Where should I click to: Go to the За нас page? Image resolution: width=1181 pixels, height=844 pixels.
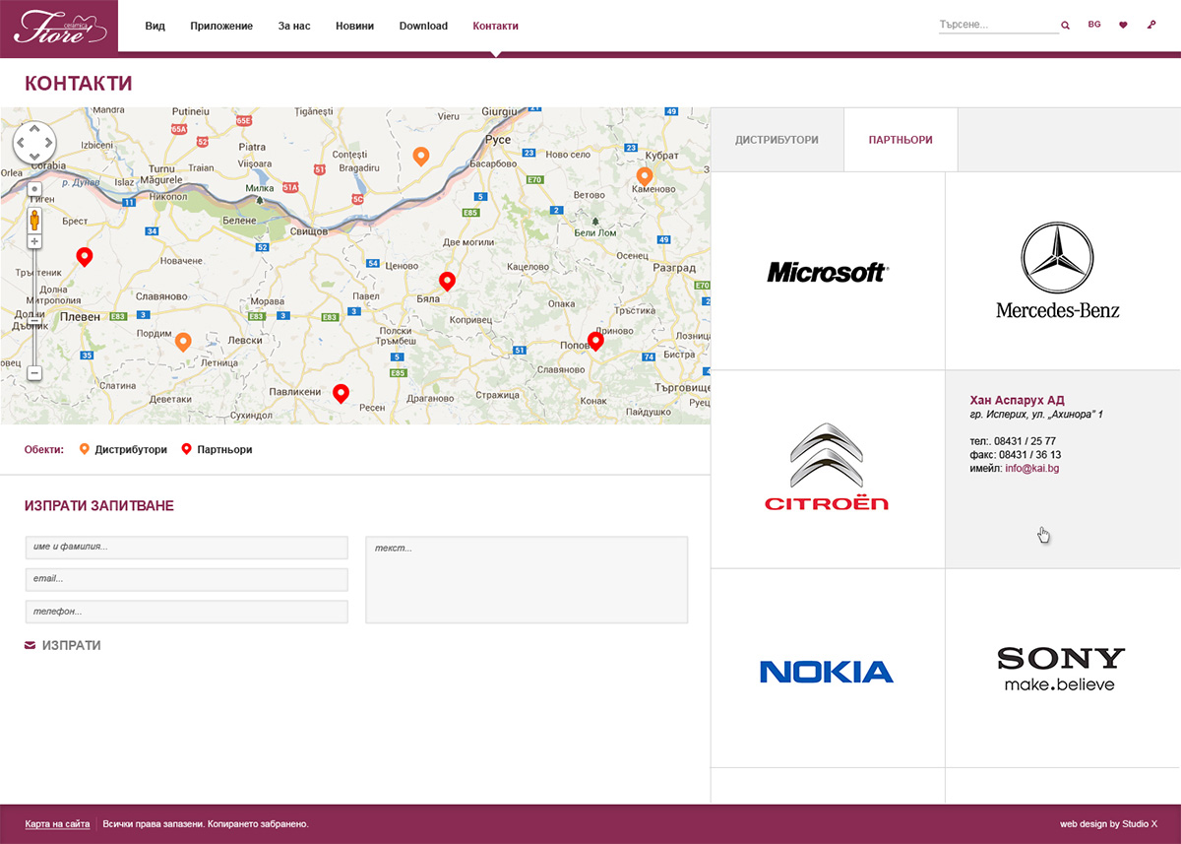point(294,26)
